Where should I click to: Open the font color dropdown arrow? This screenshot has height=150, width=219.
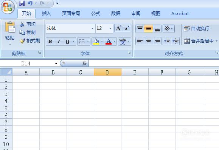[114, 42]
